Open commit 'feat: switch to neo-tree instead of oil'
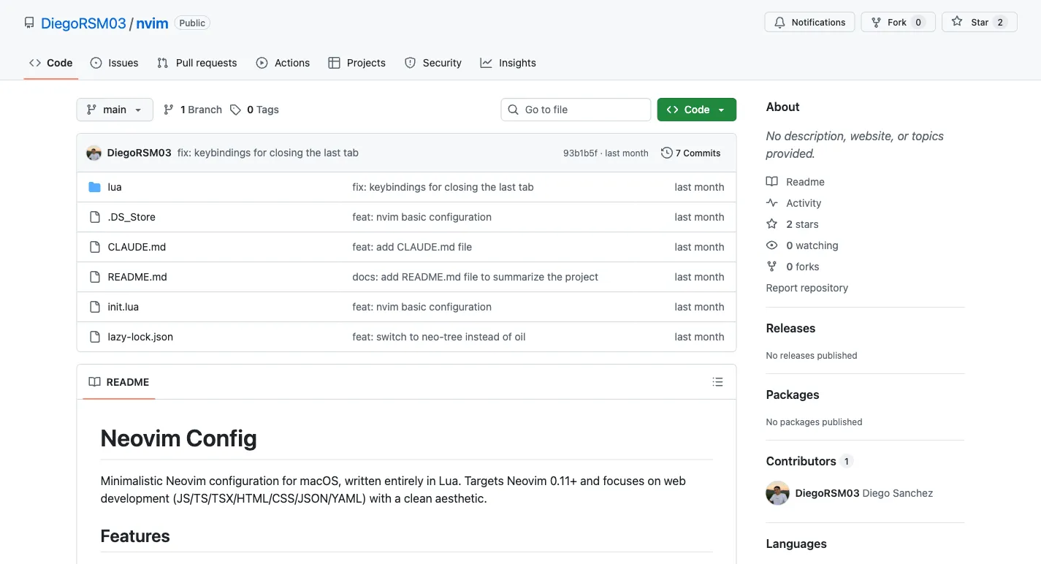Viewport: 1041px width, 564px height. [439, 337]
